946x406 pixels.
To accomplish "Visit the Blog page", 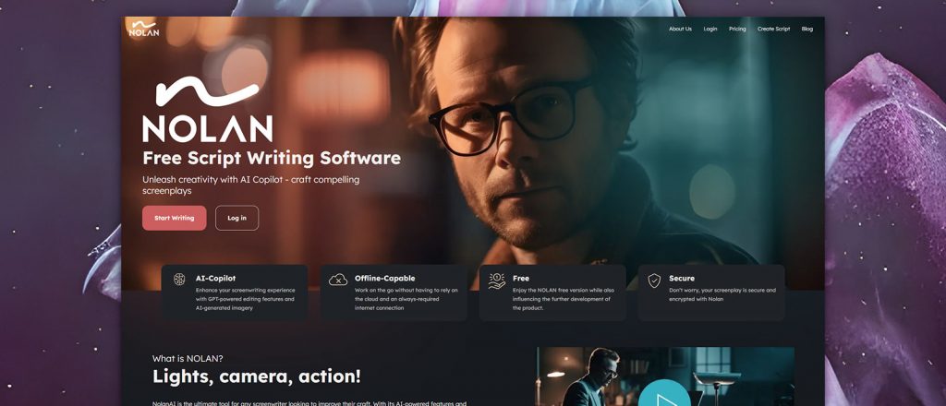I will pos(807,29).
